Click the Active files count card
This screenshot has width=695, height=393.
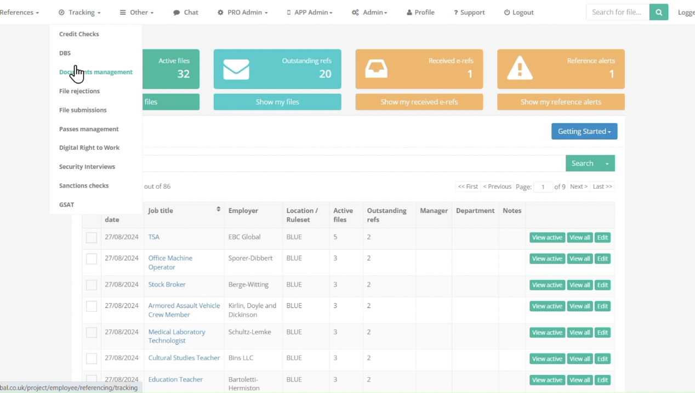click(170, 69)
